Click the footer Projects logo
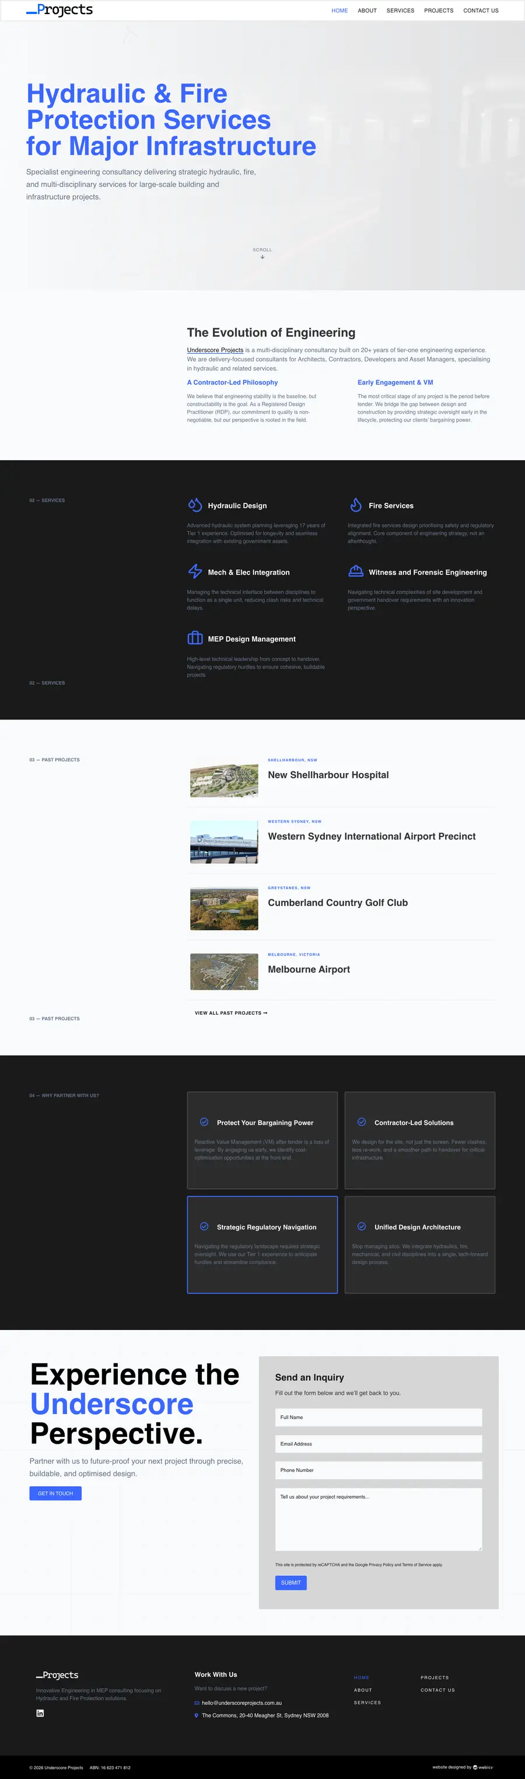The height and width of the screenshot is (1779, 525). [x=57, y=1674]
